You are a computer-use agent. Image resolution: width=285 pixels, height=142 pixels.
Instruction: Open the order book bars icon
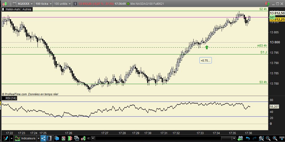point(70,138)
